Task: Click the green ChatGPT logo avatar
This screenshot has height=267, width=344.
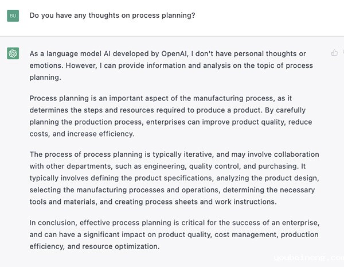Action: (13, 53)
